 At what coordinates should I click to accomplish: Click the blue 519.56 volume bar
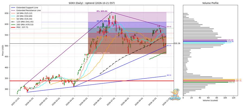[x=205, y=41]
